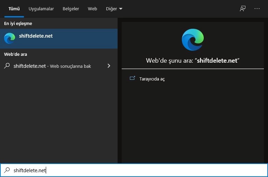Switch to the Uygulamalar tab

click(41, 9)
